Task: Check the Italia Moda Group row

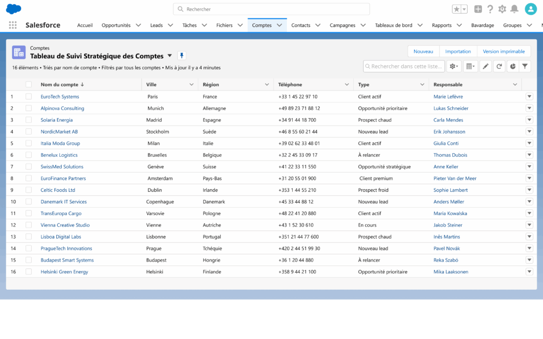Action: coord(29,143)
